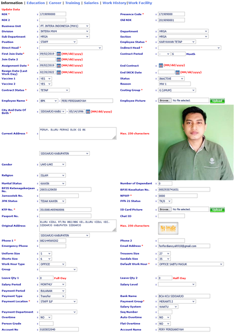The width and height of the screenshot is (235, 334).
Task: Click the Account No field
Action: 59,329
